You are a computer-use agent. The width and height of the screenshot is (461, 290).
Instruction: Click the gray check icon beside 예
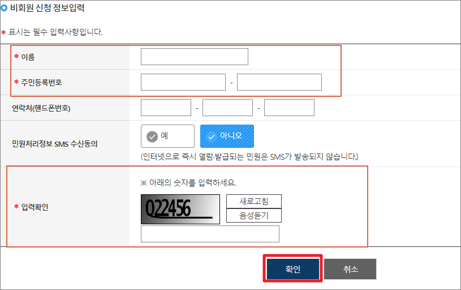152,137
